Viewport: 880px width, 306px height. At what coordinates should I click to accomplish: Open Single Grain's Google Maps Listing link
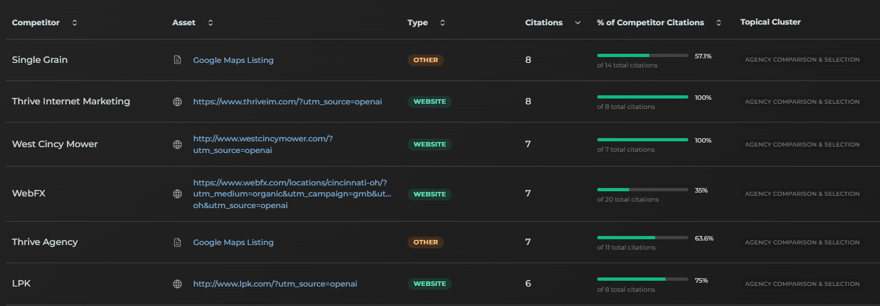click(x=233, y=60)
